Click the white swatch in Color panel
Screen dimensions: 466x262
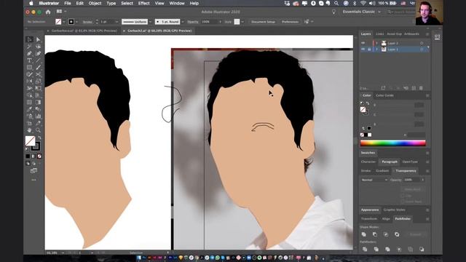pos(369,135)
